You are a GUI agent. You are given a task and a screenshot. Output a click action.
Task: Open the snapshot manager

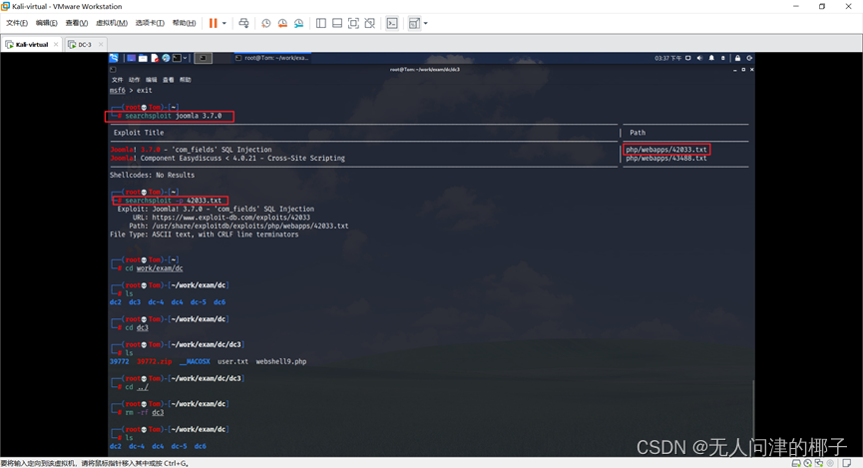(299, 23)
